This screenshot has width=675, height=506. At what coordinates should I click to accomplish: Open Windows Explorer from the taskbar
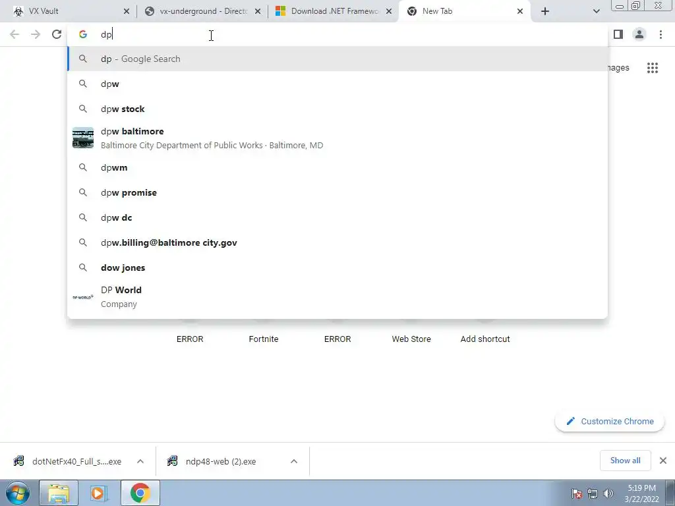click(59, 493)
